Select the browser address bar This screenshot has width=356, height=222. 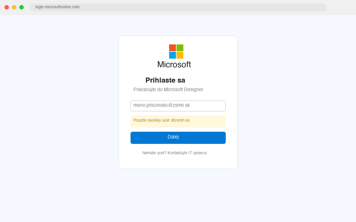[178, 7]
